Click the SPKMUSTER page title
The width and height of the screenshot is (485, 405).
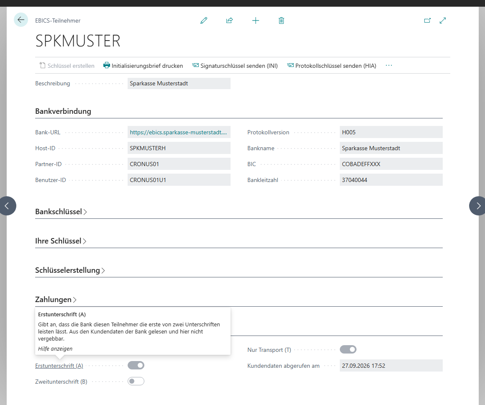pos(78,41)
